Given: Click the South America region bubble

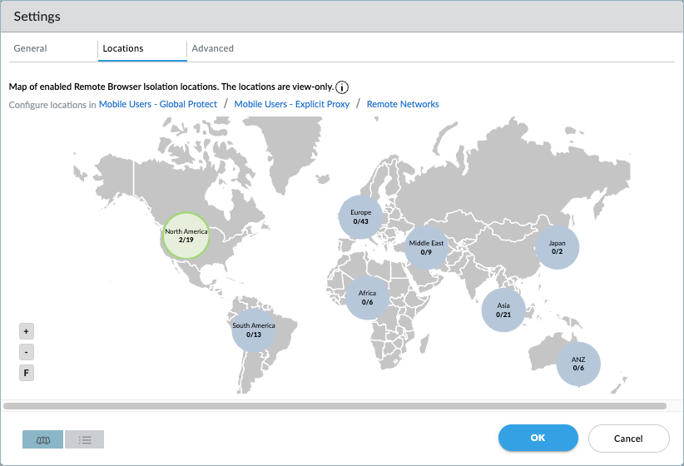Looking at the screenshot, I should click(x=254, y=330).
